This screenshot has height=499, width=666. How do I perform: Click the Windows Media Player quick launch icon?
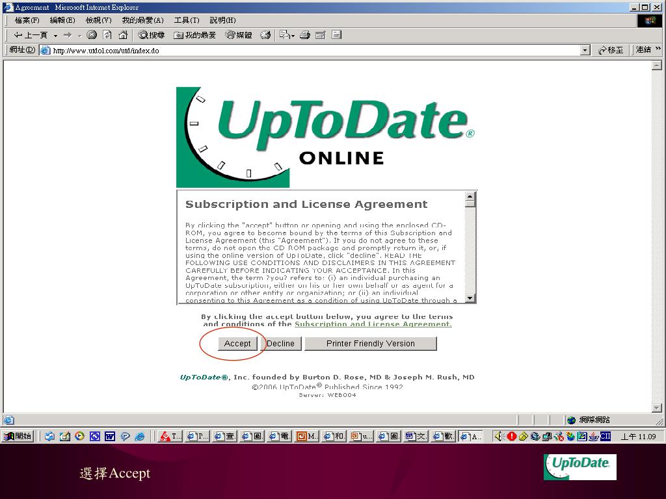click(79, 436)
